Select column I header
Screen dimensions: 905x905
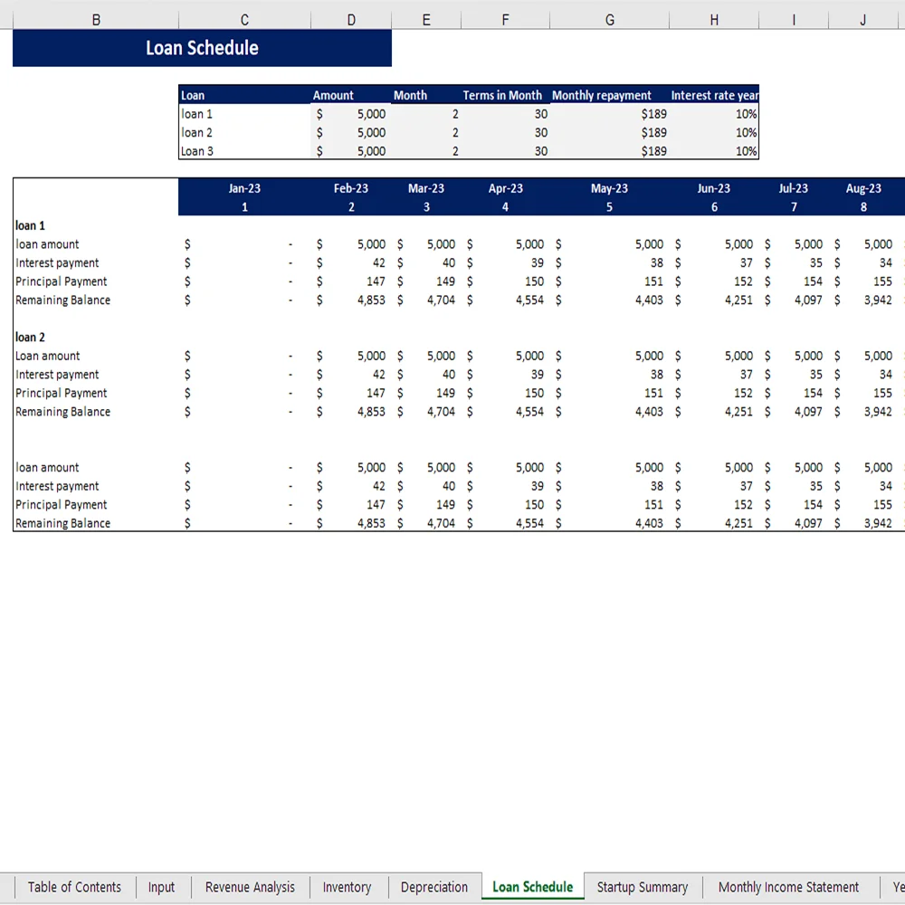tap(794, 20)
